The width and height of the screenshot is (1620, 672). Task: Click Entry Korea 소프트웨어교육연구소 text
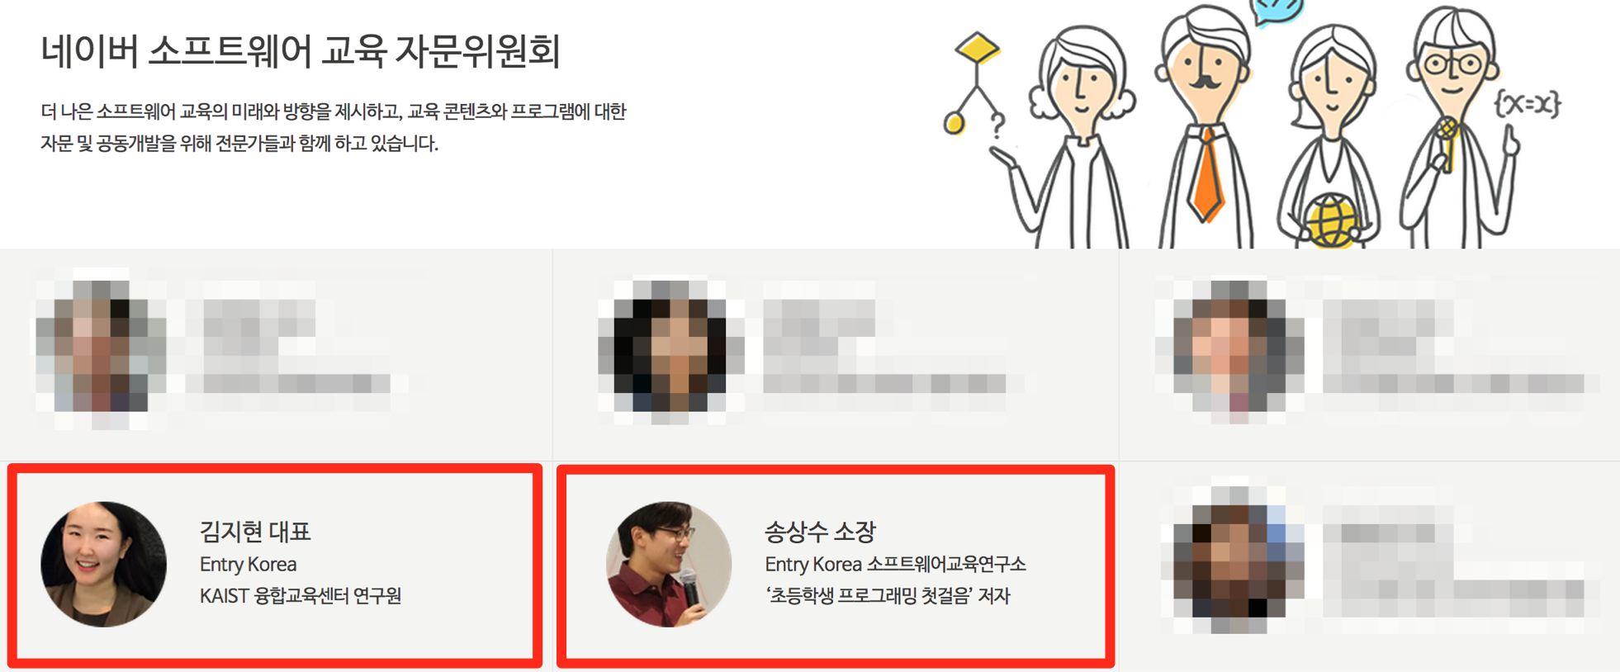pyautogui.click(x=895, y=565)
